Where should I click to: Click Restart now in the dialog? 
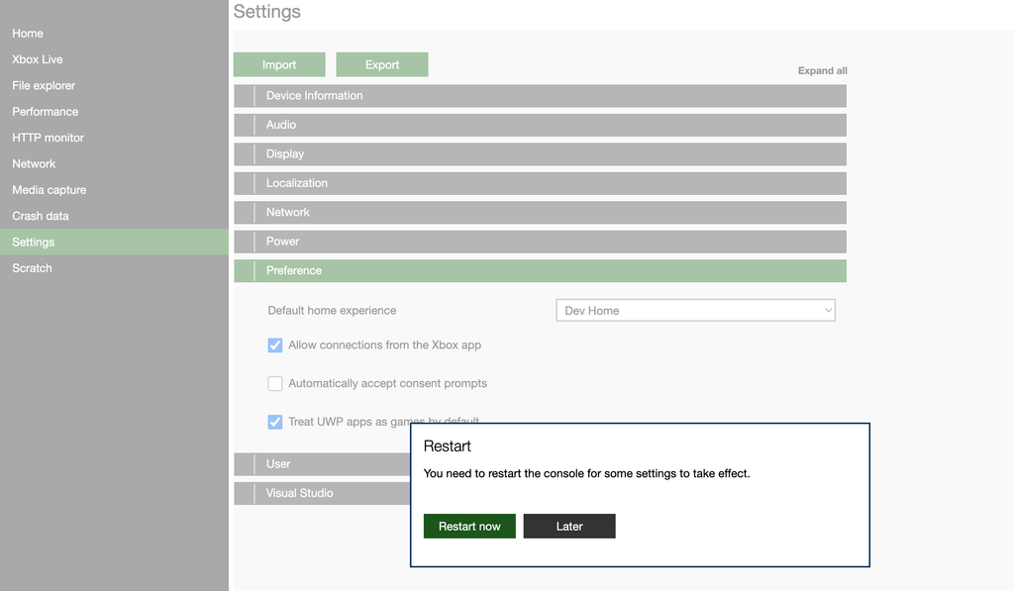coord(469,527)
